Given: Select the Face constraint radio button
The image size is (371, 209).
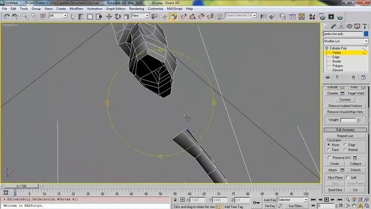Looking at the screenshot, I should coord(329,150).
